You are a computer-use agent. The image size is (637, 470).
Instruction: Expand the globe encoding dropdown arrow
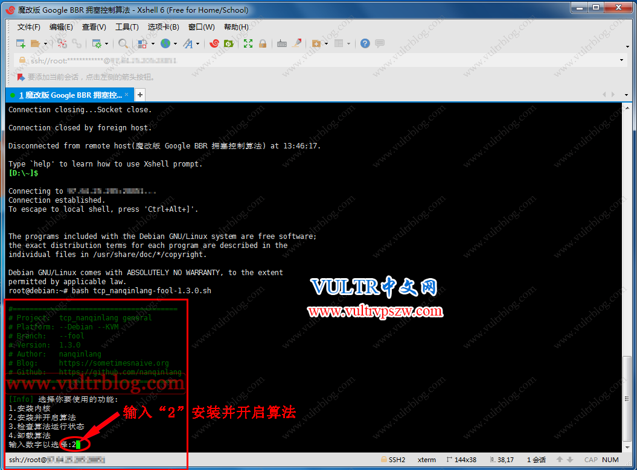(175, 44)
